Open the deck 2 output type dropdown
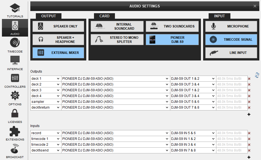 click(x=46, y=84)
